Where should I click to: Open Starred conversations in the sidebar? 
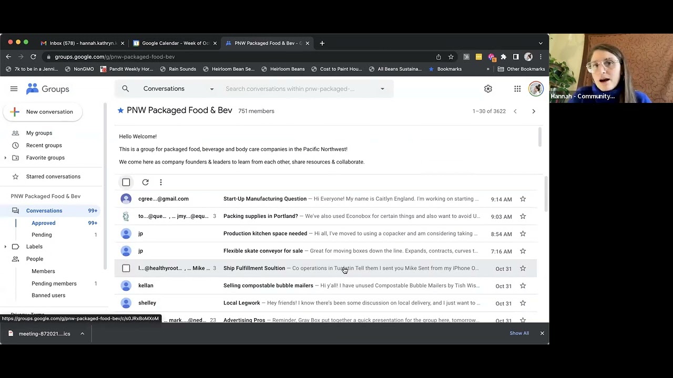tap(53, 176)
